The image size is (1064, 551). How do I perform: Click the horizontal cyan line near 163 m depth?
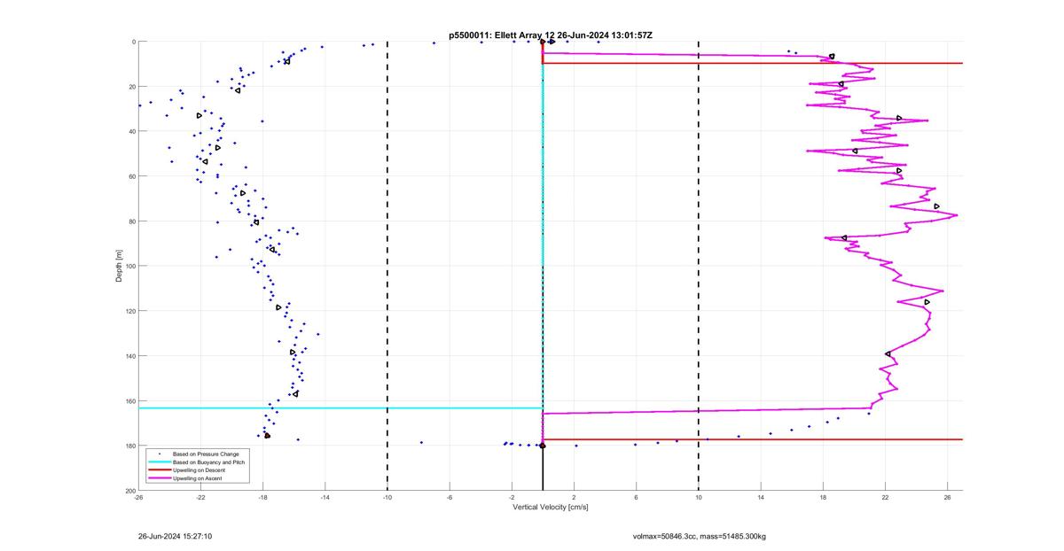pos(340,408)
